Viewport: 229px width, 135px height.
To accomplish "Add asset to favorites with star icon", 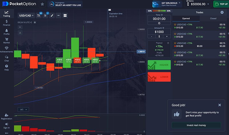I will click(x=42, y=4).
